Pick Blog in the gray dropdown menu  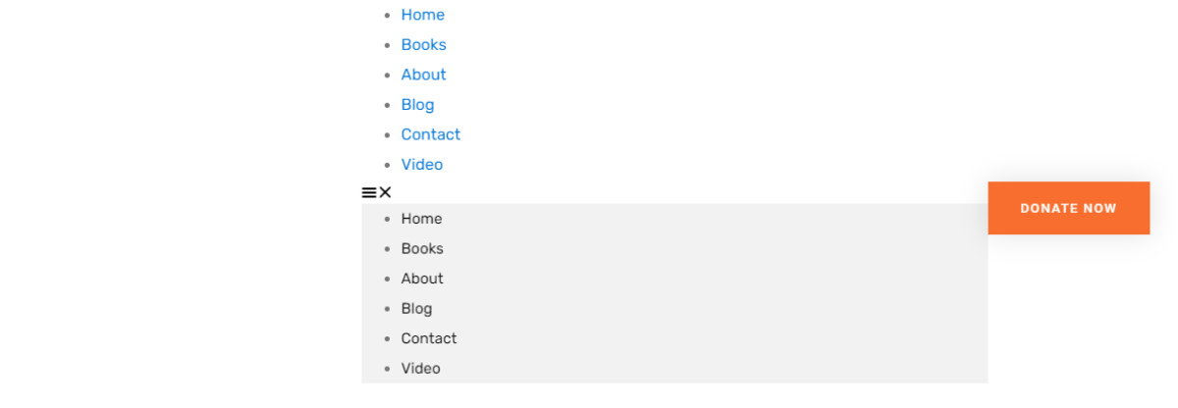click(416, 309)
